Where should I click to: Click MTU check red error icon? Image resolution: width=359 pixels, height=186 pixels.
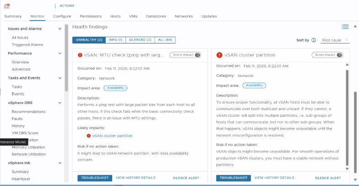pos(80,55)
